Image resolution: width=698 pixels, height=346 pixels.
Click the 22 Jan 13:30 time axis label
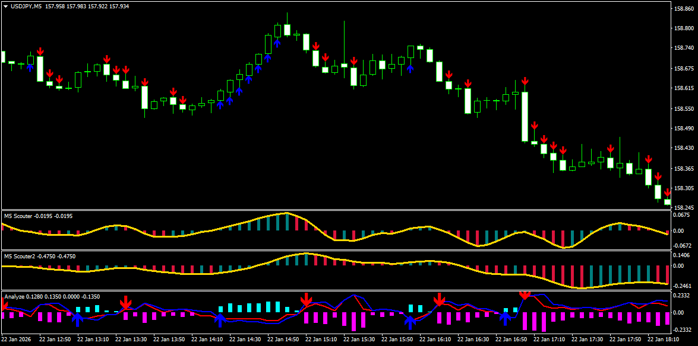coord(131,339)
